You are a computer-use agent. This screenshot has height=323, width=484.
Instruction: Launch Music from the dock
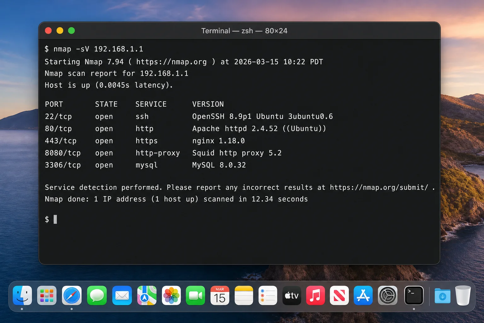click(x=315, y=296)
